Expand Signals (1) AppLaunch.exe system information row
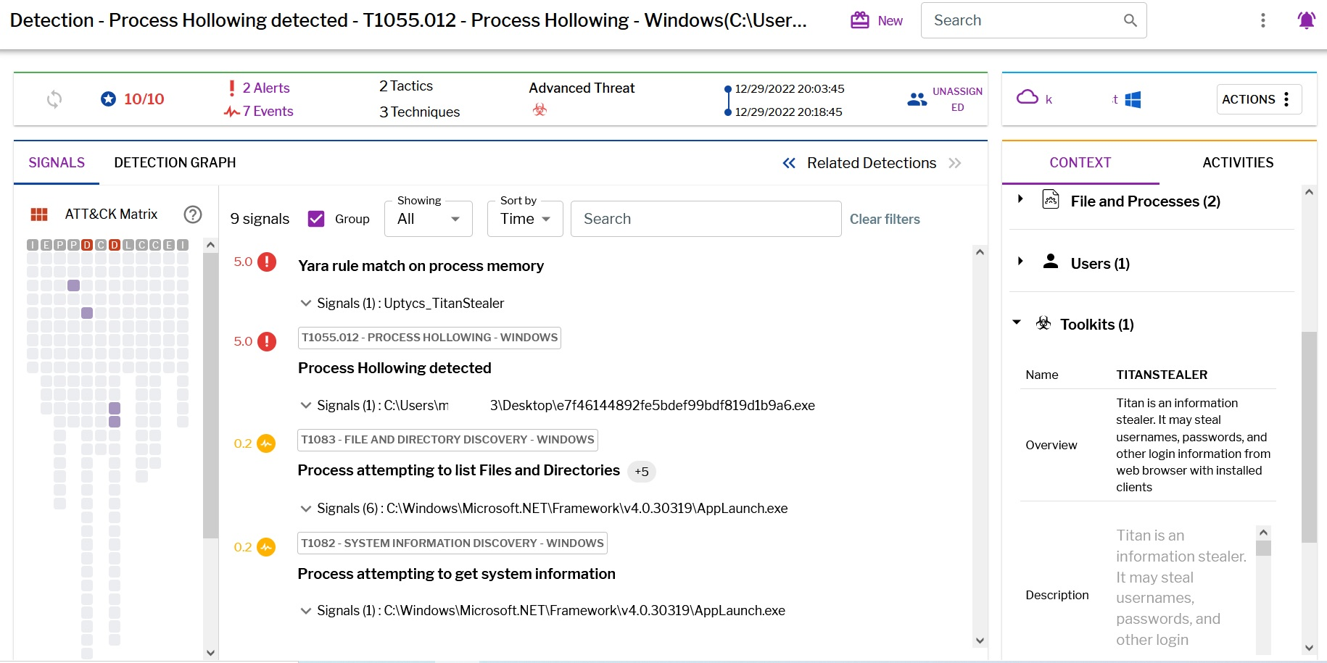The image size is (1327, 663). coord(306,611)
